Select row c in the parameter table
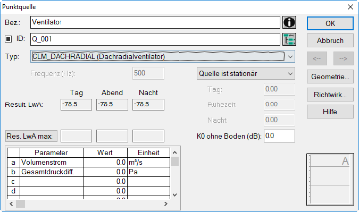This screenshot has height=212, width=359. [x=13, y=181]
